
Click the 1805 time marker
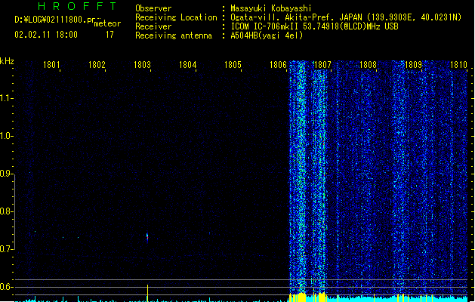point(233,65)
